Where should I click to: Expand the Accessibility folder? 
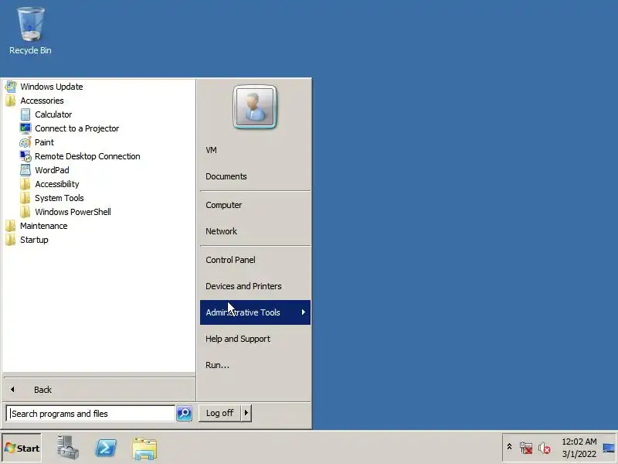pos(56,184)
